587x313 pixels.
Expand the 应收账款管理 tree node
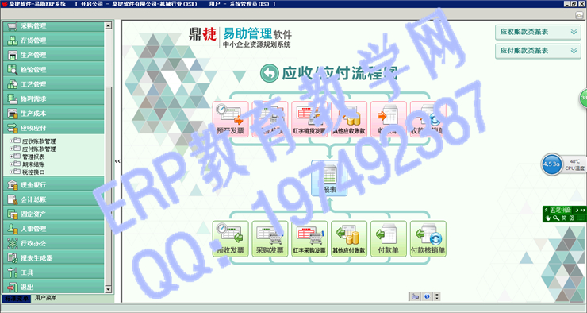tap(11, 141)
